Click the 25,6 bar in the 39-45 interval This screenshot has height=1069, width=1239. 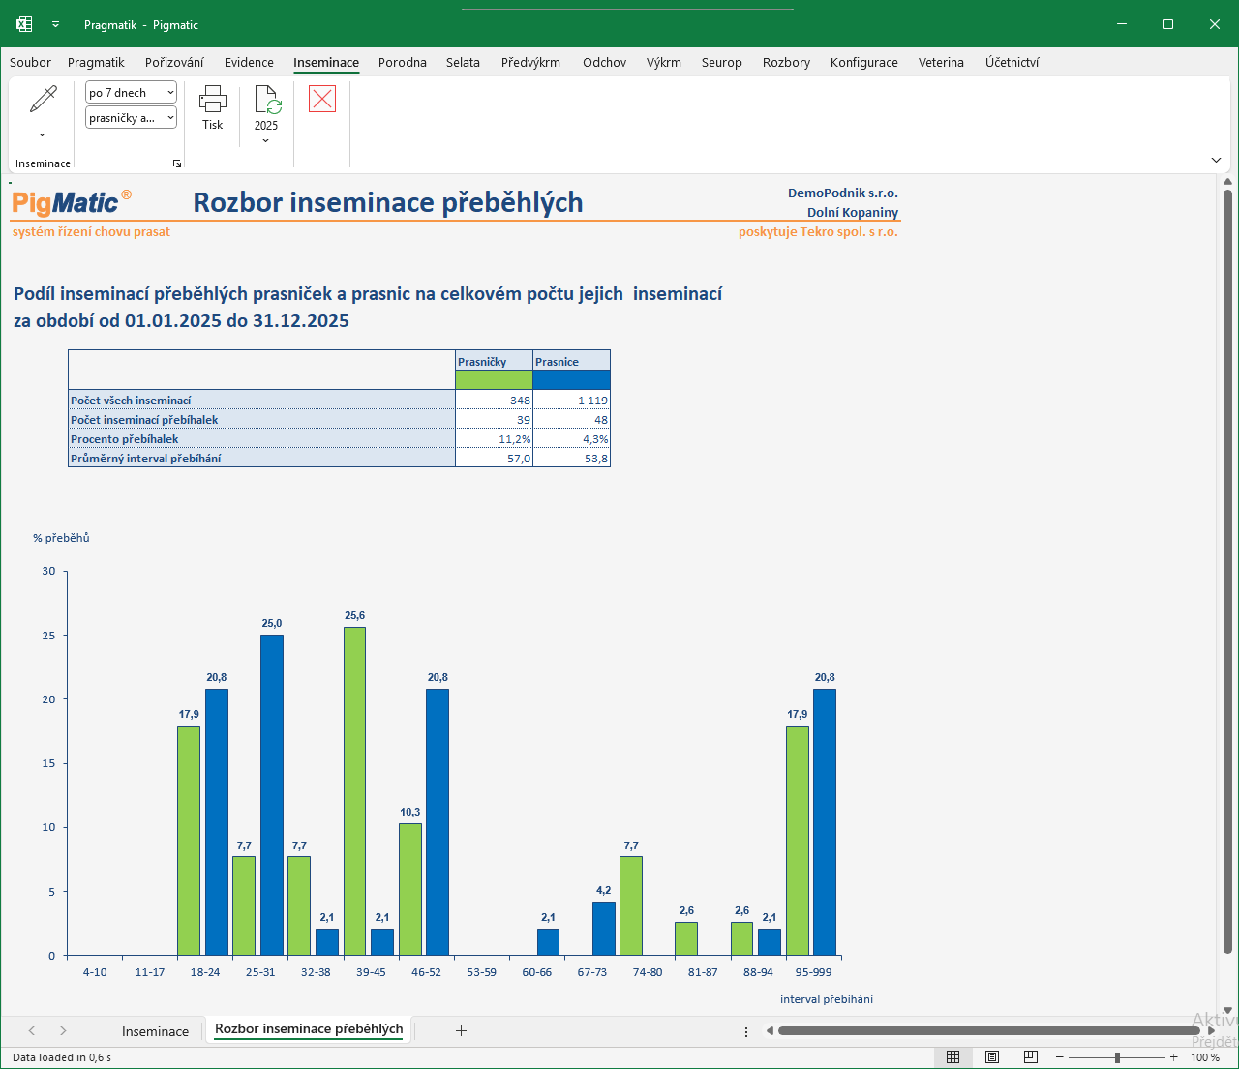(354, 791)
